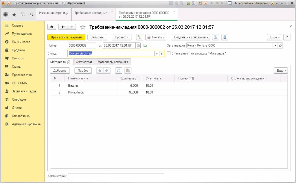This screenshot has width=296, height=183.
Task: Add document to favorites with star icon
Action: 83,27
